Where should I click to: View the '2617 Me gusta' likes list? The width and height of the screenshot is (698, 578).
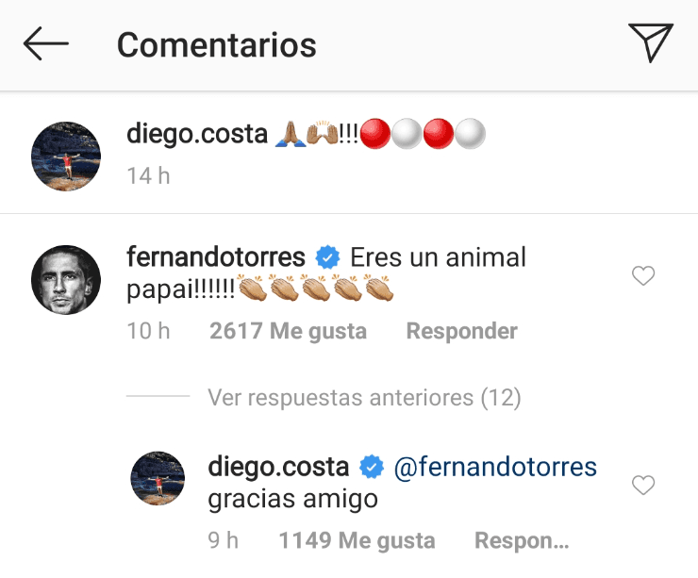pyautogui.click(x=288, y=332)
